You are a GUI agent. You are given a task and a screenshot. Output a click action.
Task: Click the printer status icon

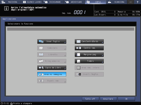click(11, 103)
